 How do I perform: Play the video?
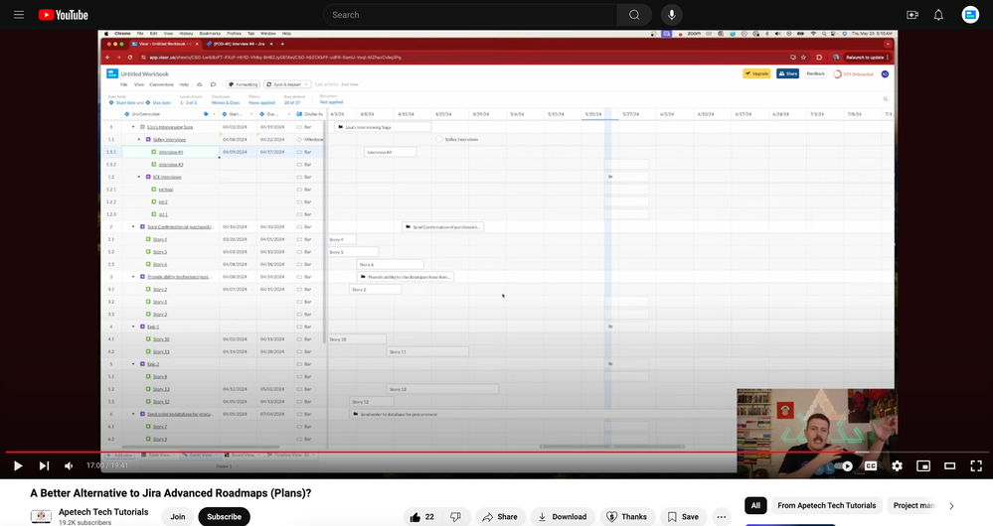tap(18, 465)
